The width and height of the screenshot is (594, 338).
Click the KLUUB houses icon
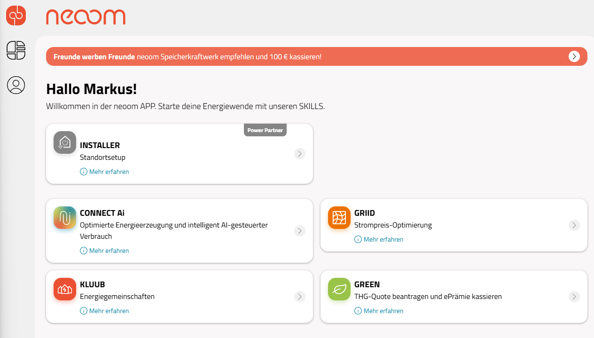65,289
